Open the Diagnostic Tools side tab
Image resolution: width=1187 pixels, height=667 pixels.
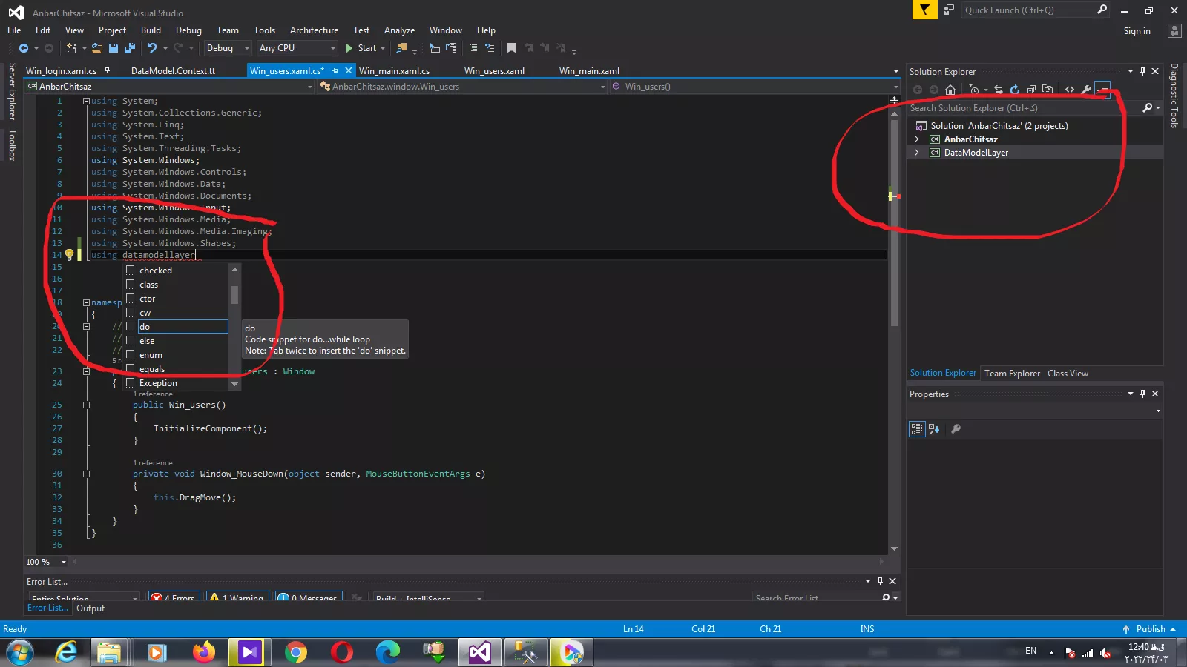pyautogui.click(x=1174, y=96)
